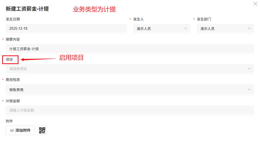
Task: Click the QR code icon beside 添加附件
Action: (42, 130)
